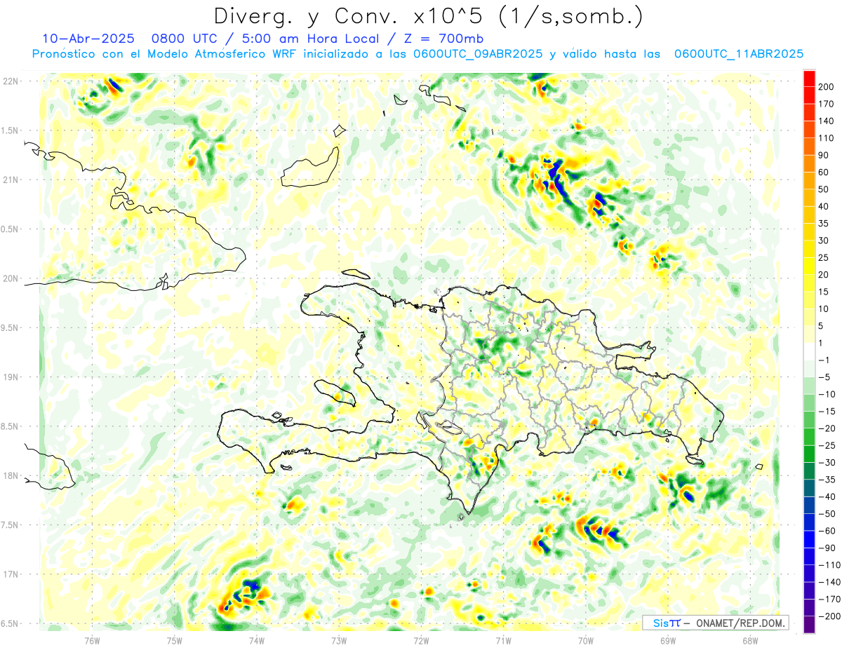
Task: Click the '76W' longitude label
Action: (92, 640)
